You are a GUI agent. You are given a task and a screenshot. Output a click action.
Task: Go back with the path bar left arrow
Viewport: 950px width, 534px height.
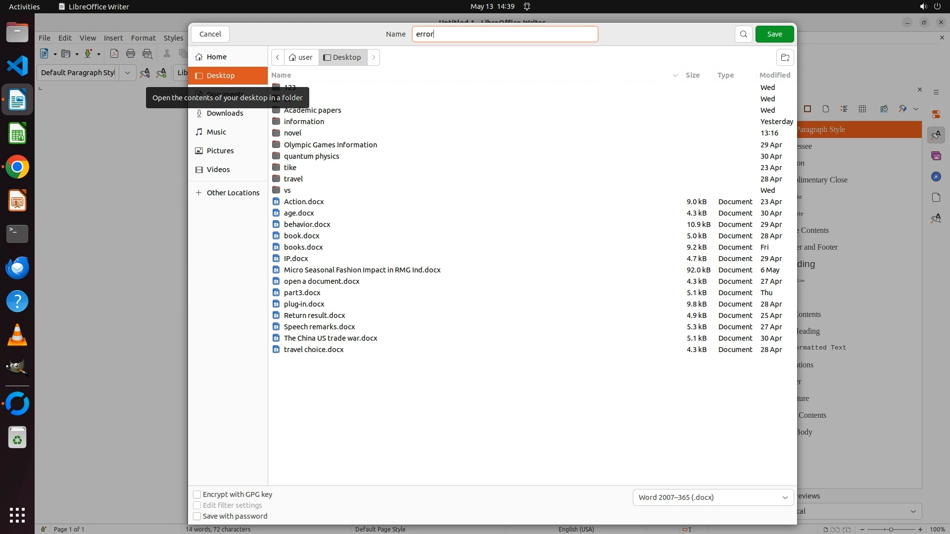(x=278, y=57)
